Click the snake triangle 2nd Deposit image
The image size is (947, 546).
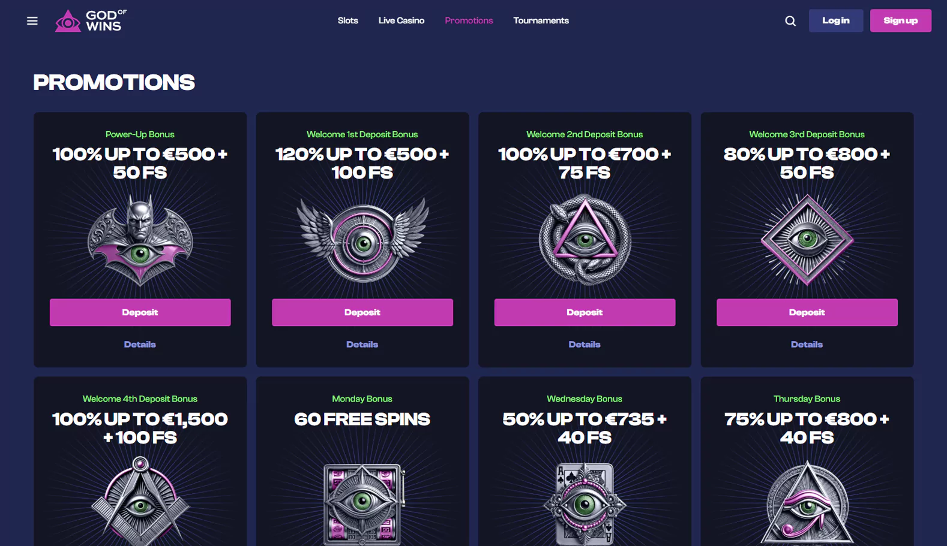pyautogui.click(x=585, y=239)
